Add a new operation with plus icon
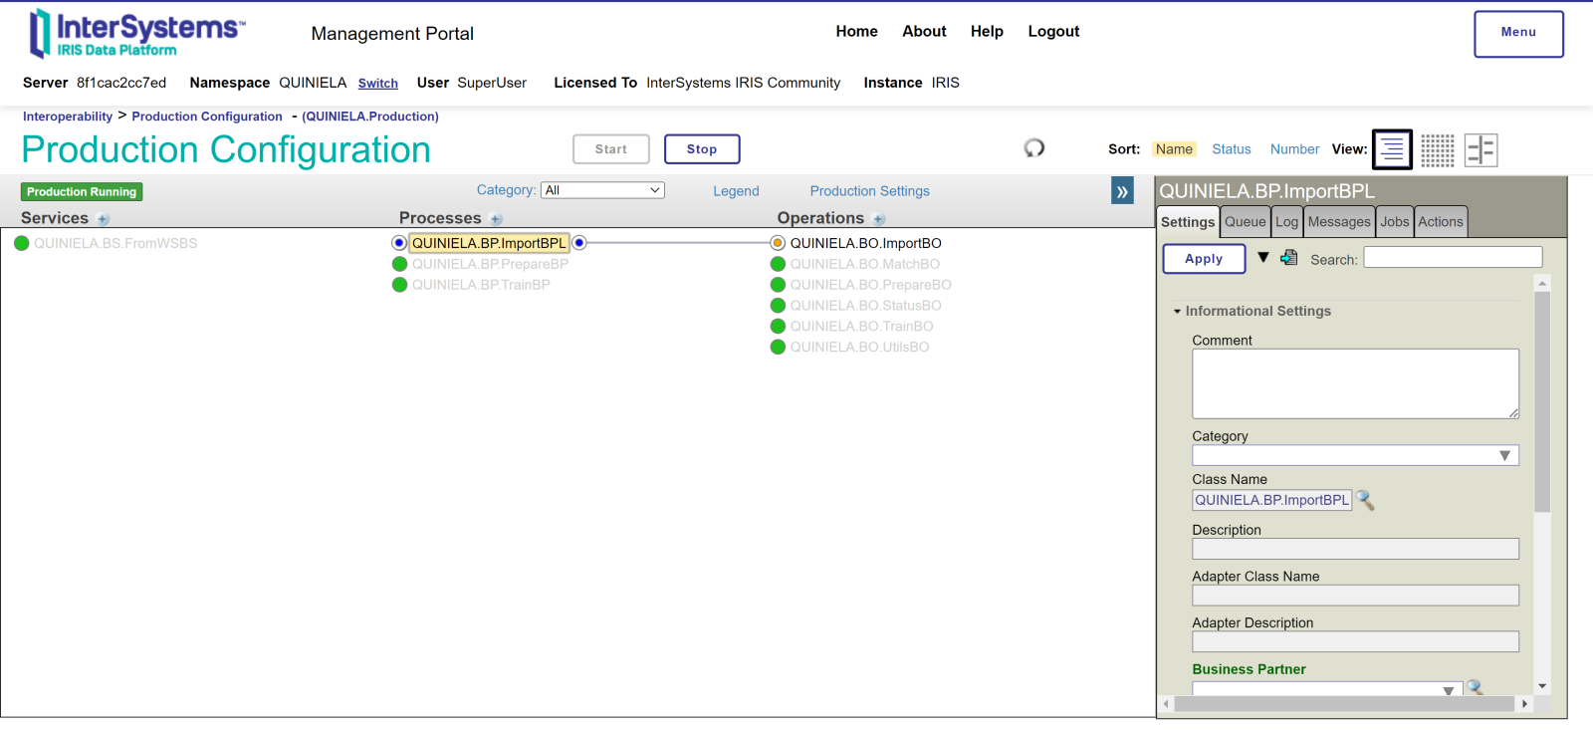This screenshot has height=730, width=1593. pos(878,219)
